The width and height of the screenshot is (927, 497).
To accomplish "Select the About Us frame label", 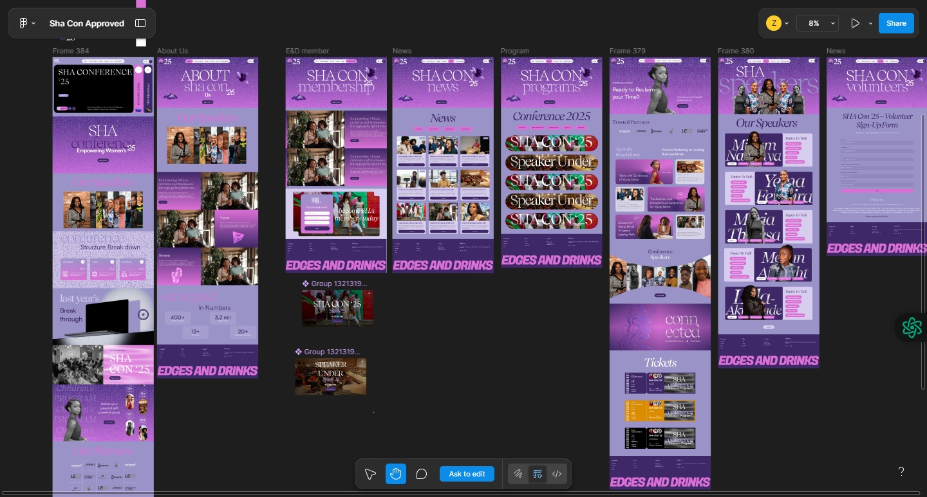I will [x=173, y=51].
